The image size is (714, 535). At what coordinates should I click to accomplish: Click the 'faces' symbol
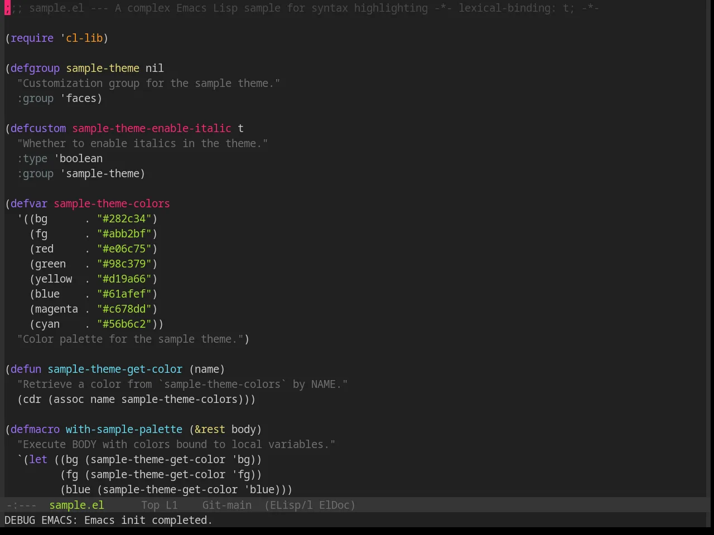pyautogui.click(x=81, y=98)
